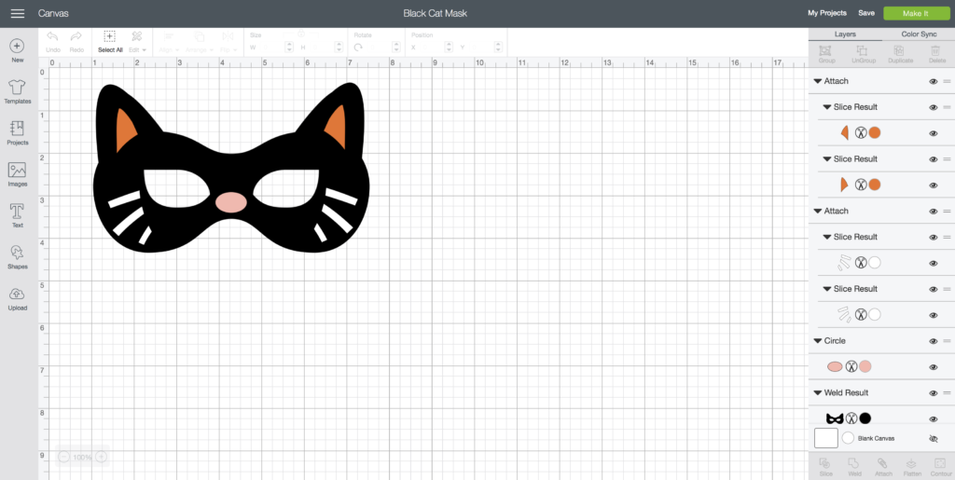Click the Rotate icon in toolbar
Image resolution: width=955 pixels, height=480 pixels.
tap(359, 47)
